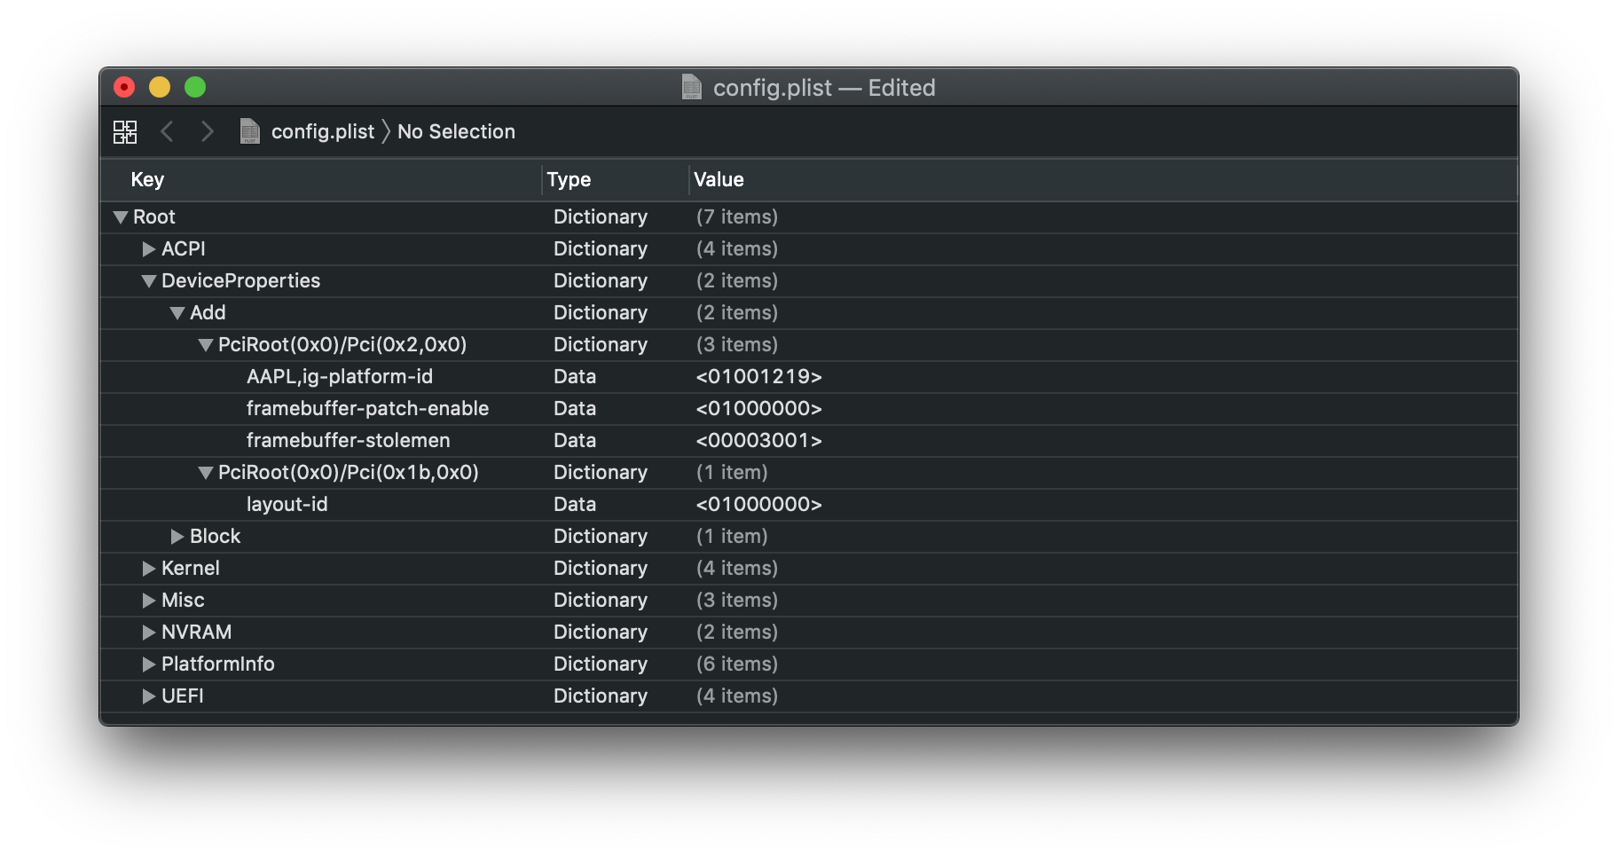The height and width of the screenshot is (857, 1618).
Task: Click the framebuffer-stolemen value field
Action: (759, 441)
